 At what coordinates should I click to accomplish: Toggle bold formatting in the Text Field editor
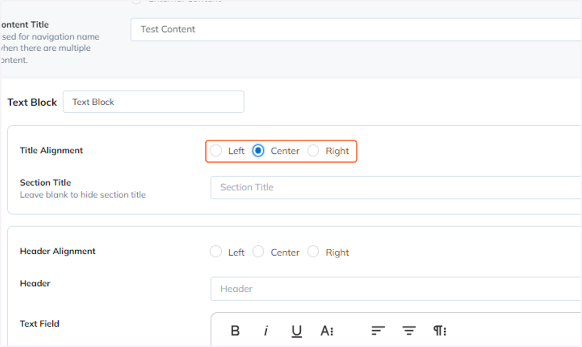coord(235,331)
